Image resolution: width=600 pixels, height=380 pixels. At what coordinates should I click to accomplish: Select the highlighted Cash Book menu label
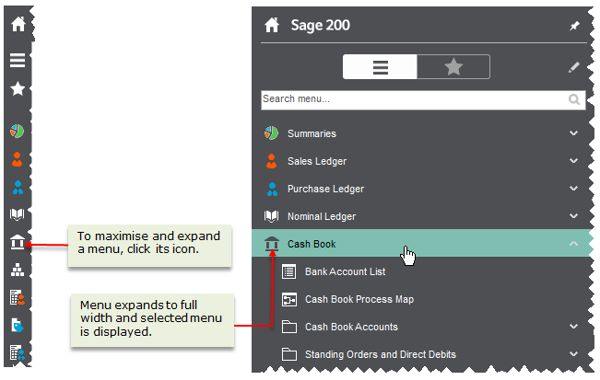click(x=312, y=244)
